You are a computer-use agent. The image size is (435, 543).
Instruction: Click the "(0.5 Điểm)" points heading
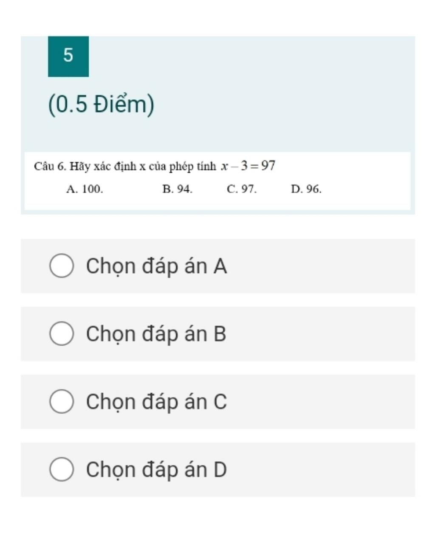101,104
